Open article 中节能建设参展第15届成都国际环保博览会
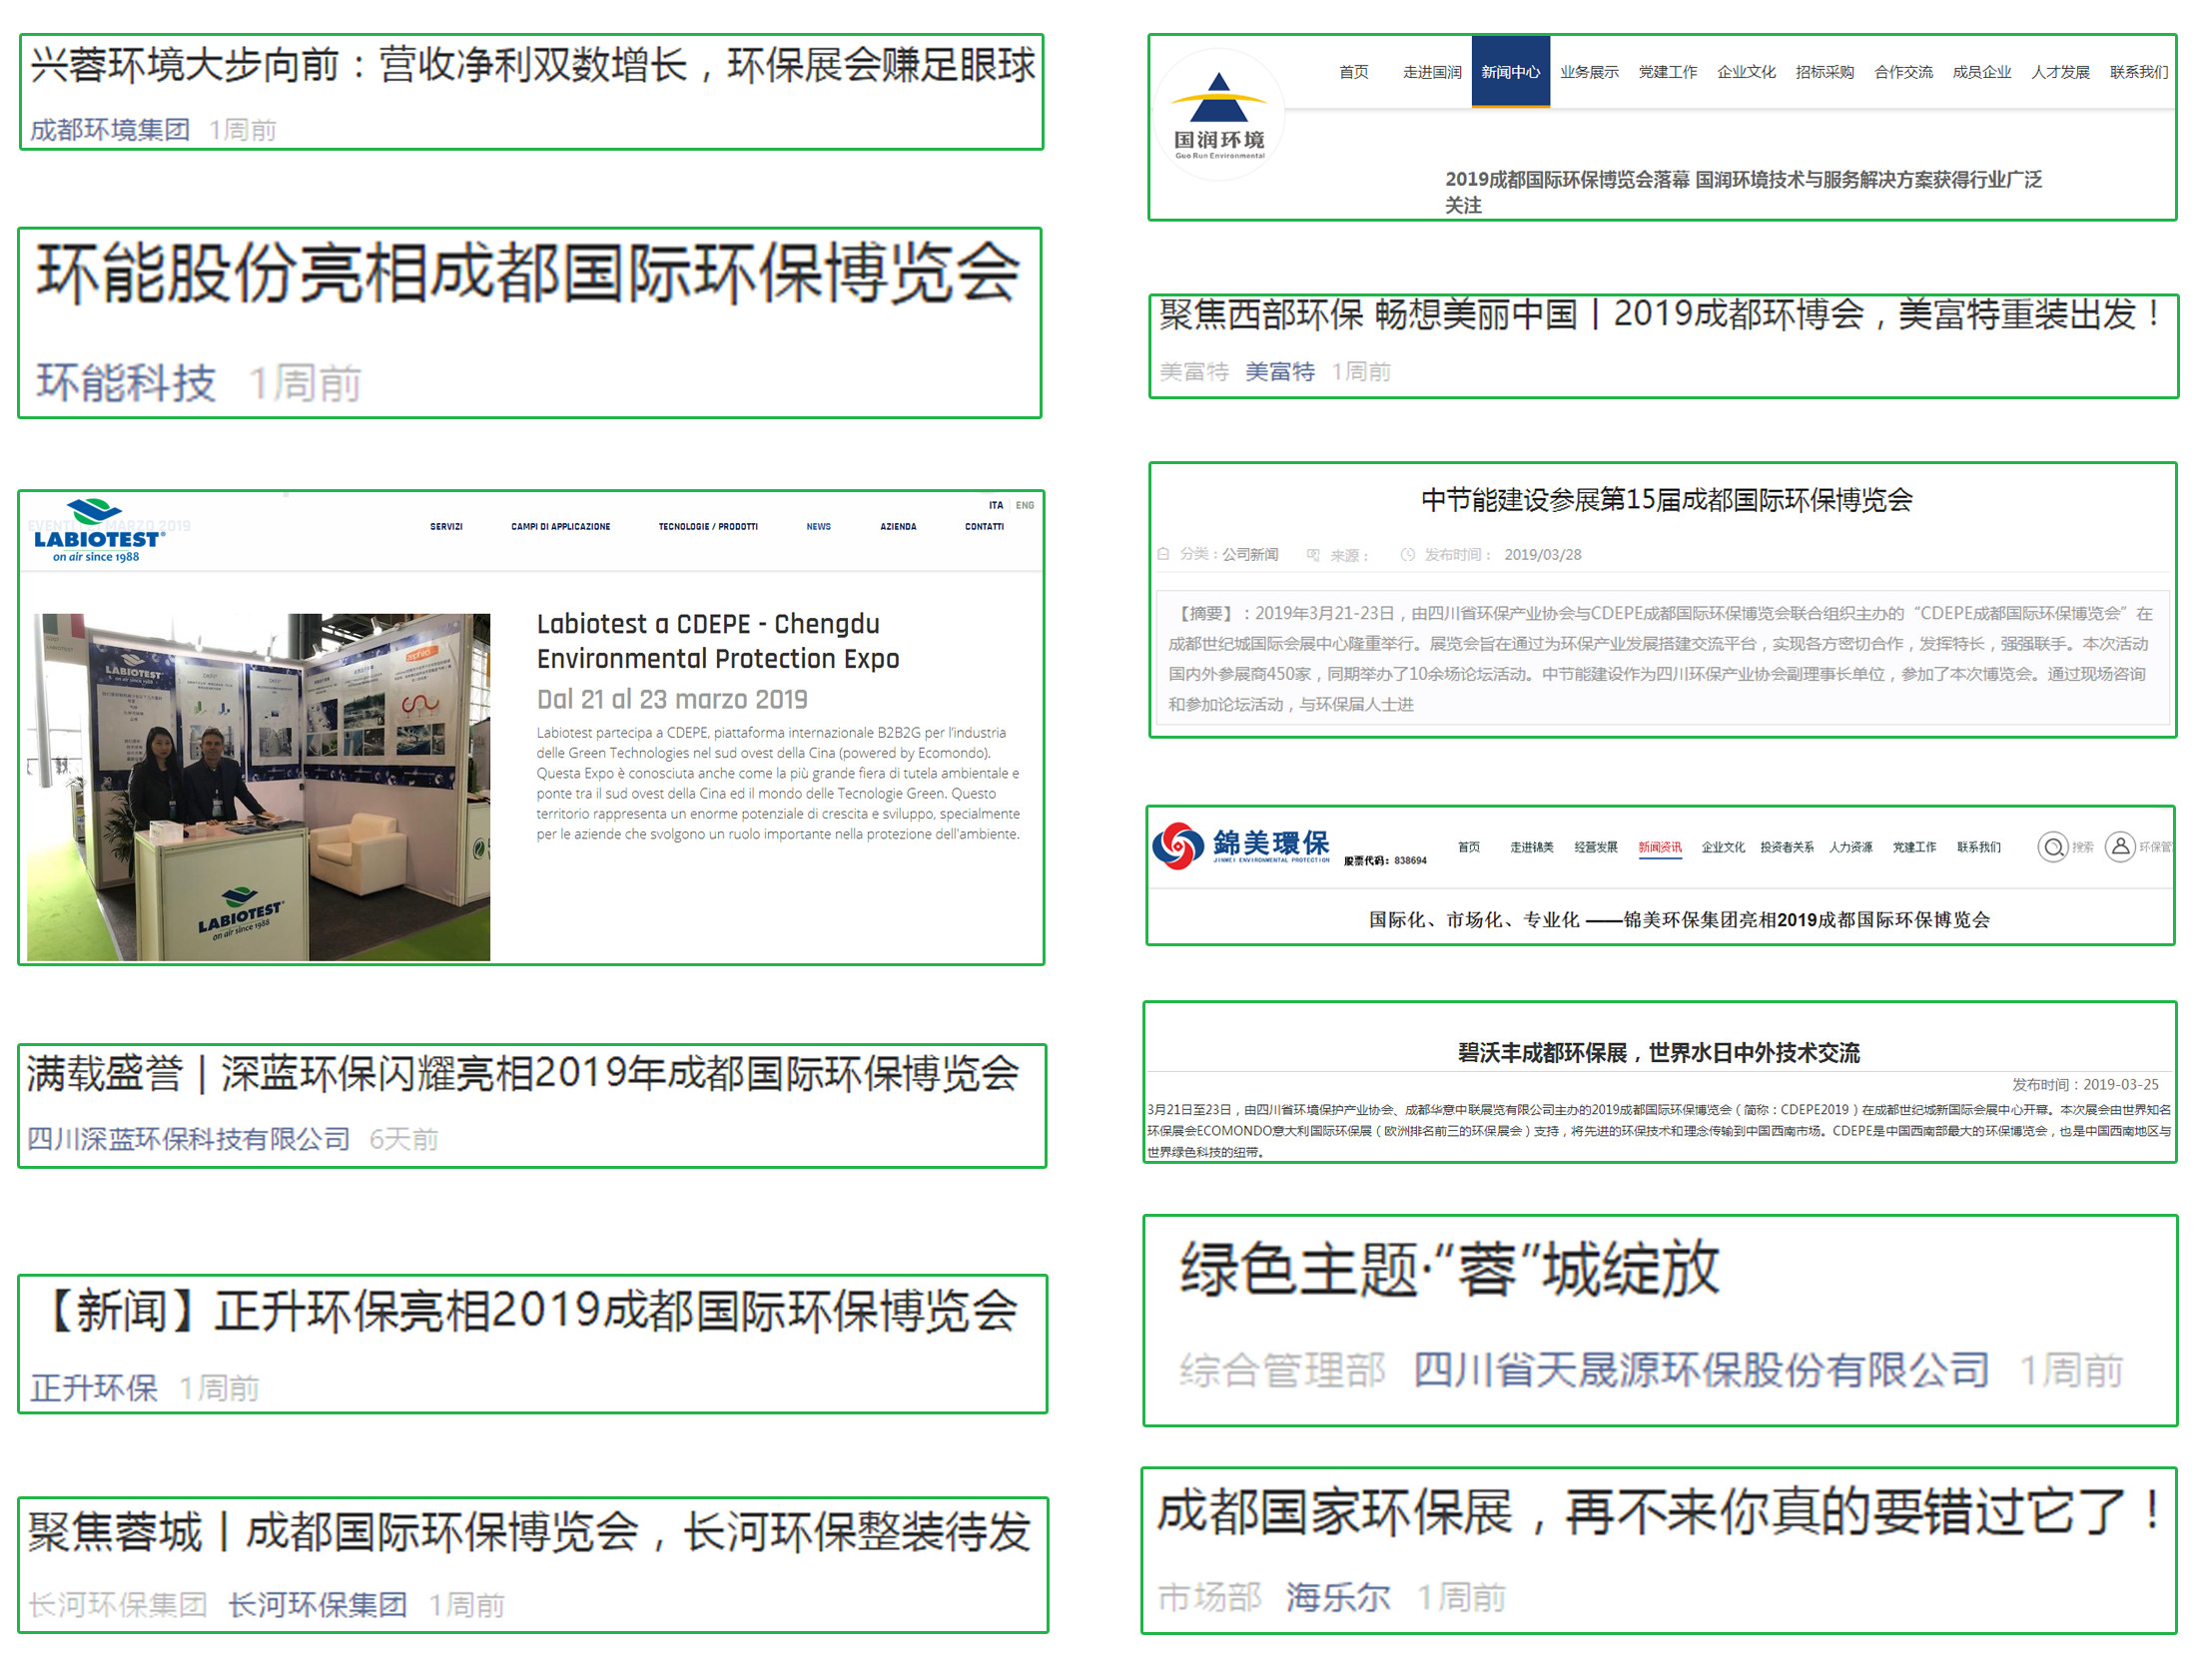The image size is (2197, 1659). [1666, 499]
